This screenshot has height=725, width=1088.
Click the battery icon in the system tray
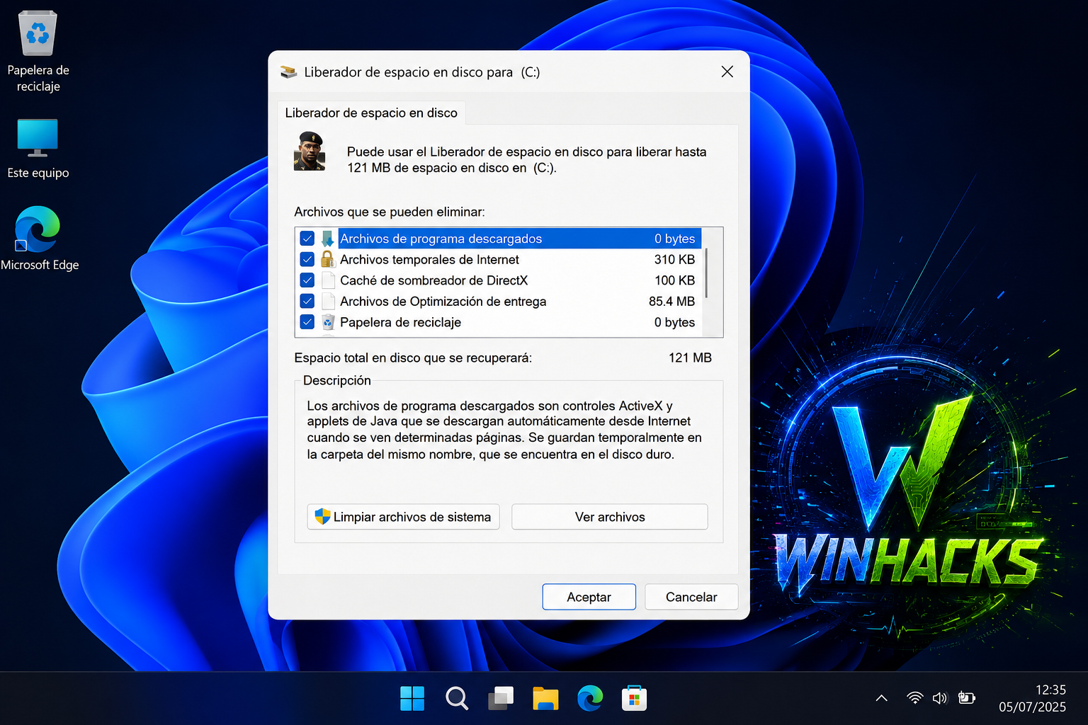pyautogui.click(x=967, y=698)
